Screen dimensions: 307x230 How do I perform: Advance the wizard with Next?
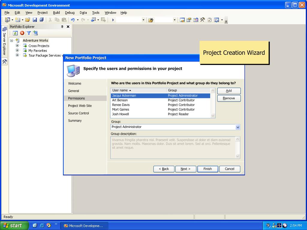pyautogui.click(x=186, y=169)
